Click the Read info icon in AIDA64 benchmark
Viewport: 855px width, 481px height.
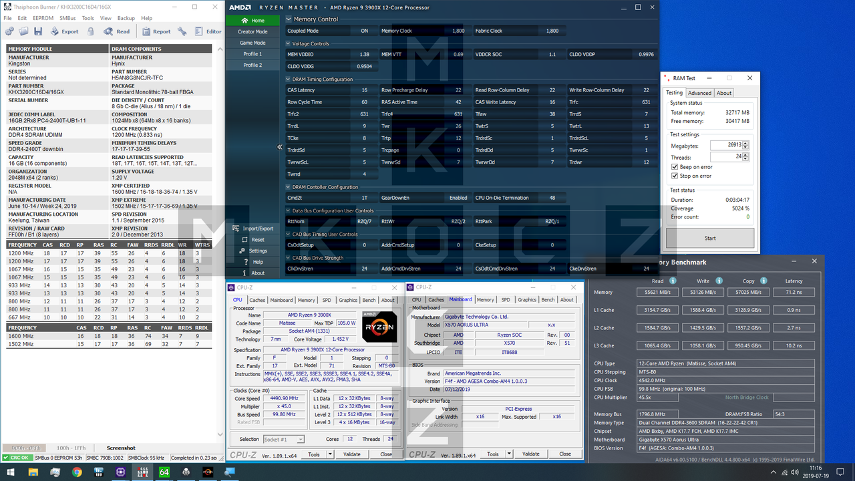click(673, 281)
